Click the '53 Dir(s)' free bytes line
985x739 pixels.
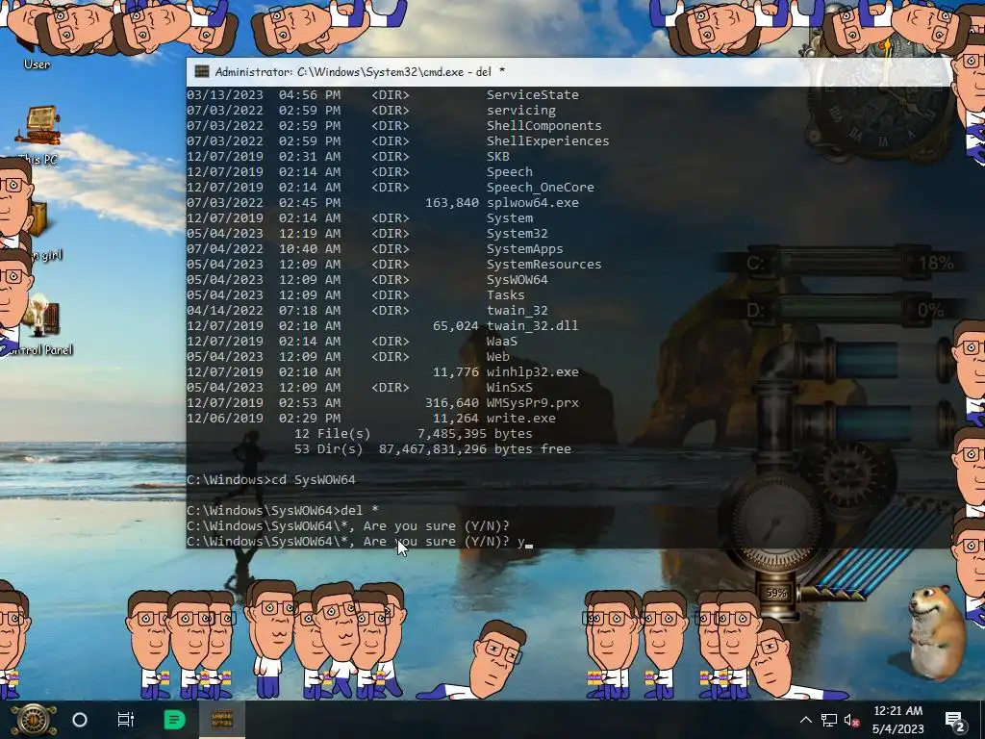tap(433, 448)
